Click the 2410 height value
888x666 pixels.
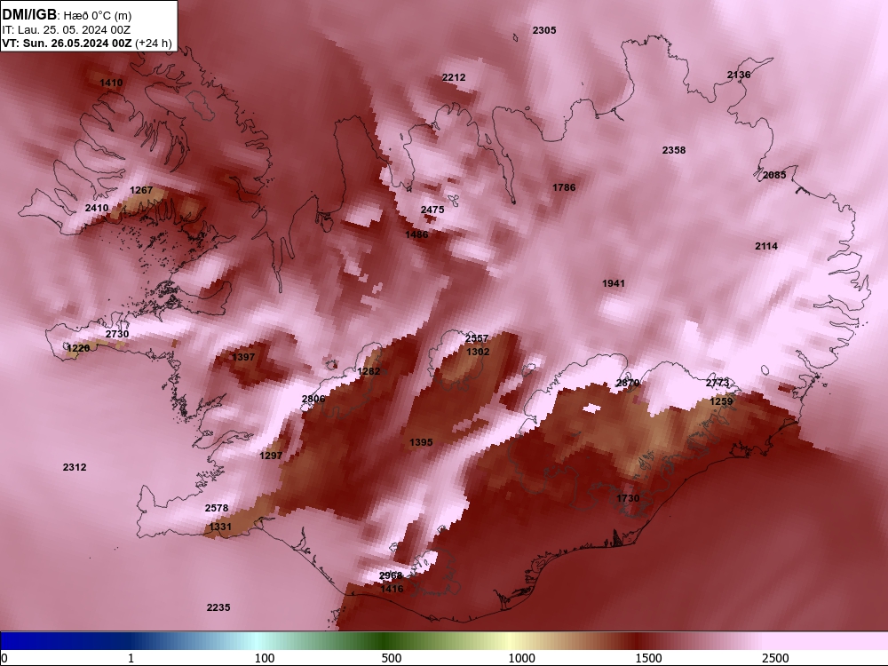[x=96, y=208]
